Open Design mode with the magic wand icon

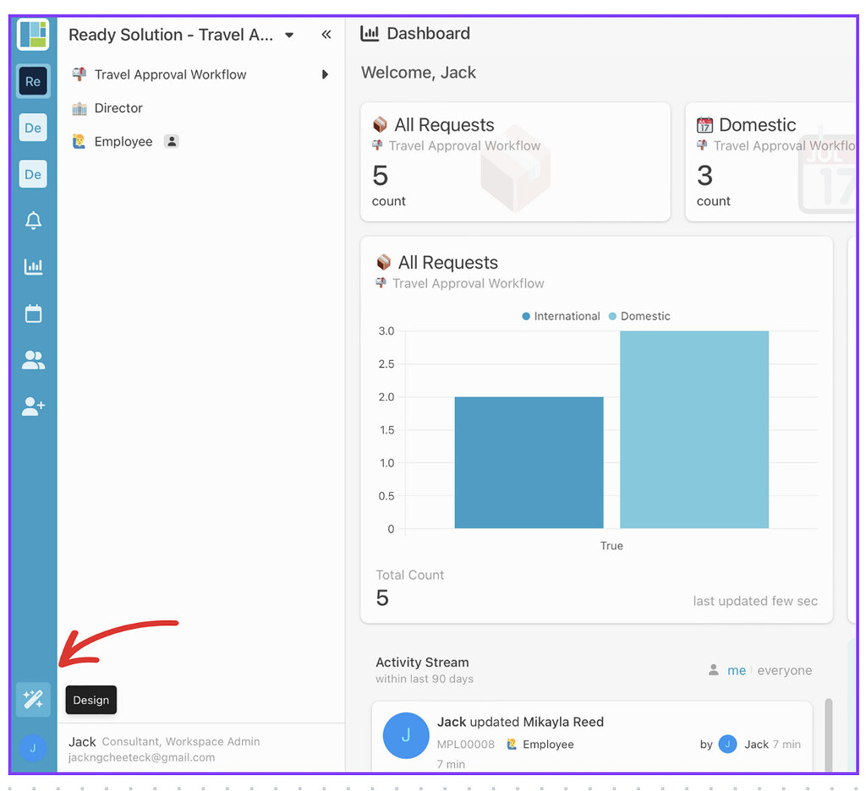33,699
